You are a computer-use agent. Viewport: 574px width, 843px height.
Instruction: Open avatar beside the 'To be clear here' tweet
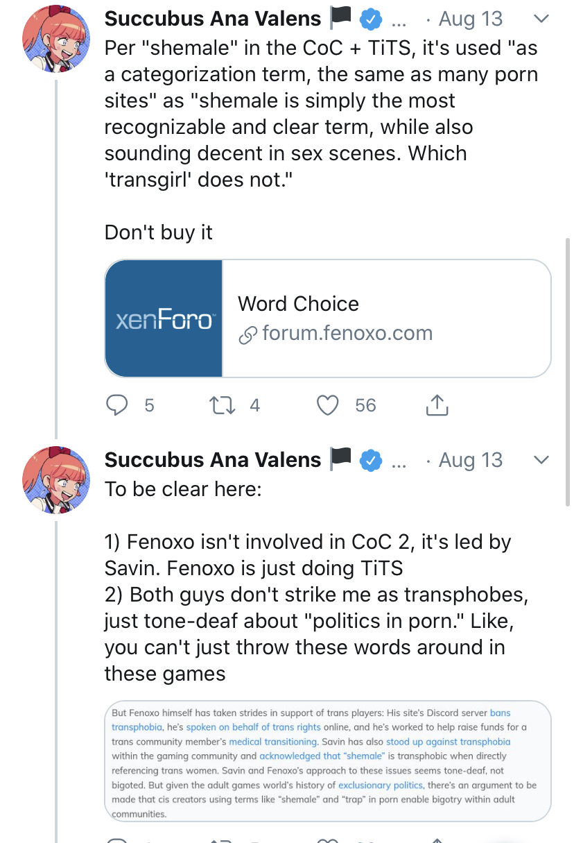tap(56, 480)
